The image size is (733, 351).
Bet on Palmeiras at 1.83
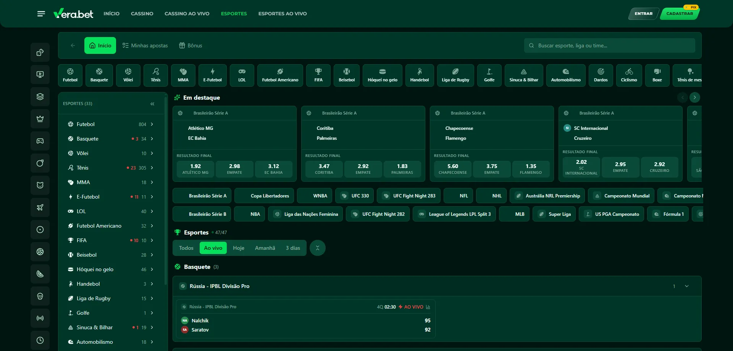tap(402, 169)
